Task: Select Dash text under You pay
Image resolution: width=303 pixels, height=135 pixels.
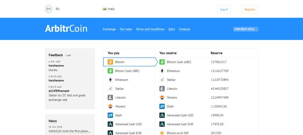Action: (118, 116)
